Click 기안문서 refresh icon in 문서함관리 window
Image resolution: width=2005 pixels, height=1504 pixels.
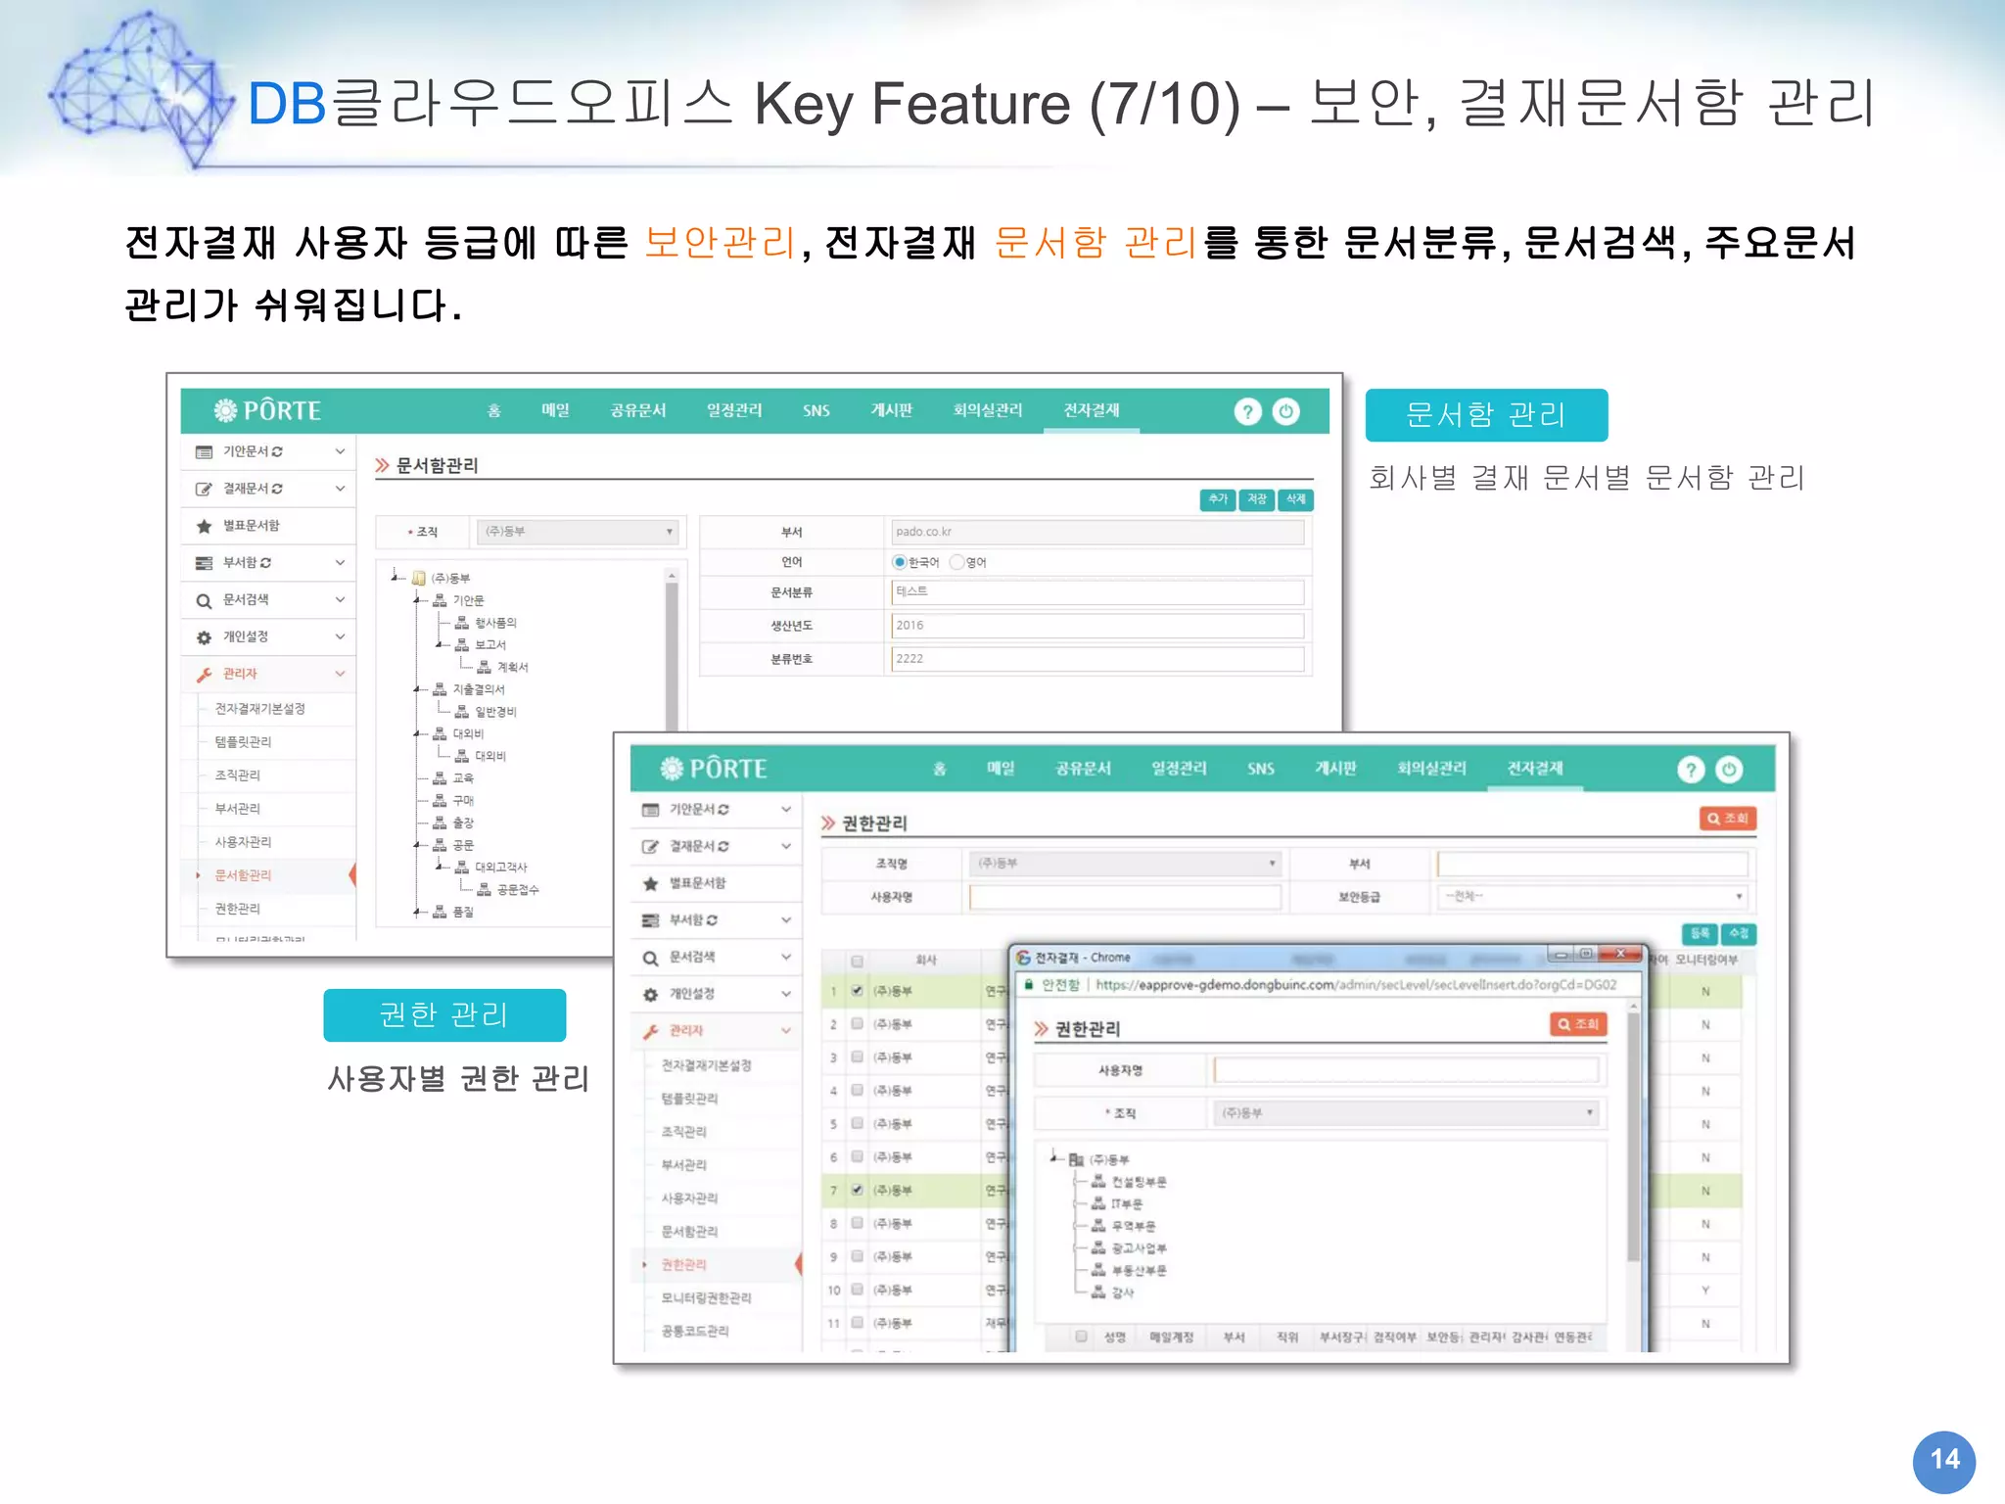coord(278,451)
